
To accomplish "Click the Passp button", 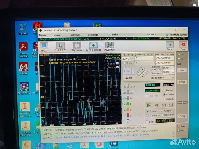I will click(182, 116).
